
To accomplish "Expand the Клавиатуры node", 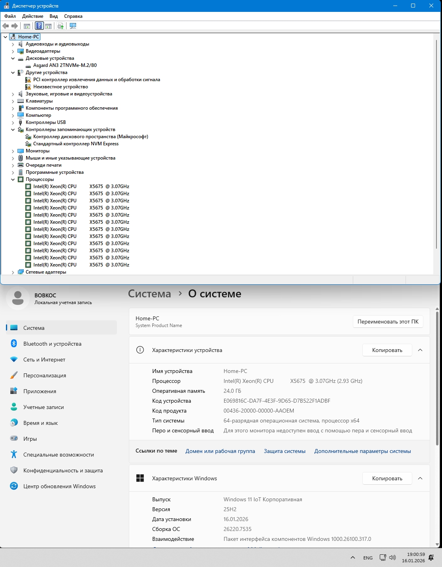I will pyautogui.click(x=13, y=101).
